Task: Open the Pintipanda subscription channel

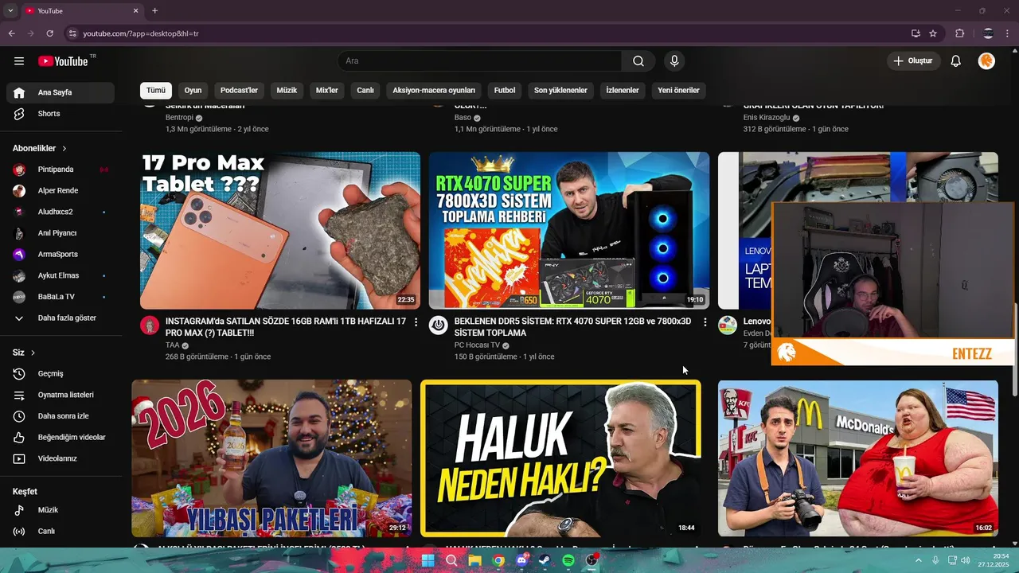Action: [x=61, y=170]
